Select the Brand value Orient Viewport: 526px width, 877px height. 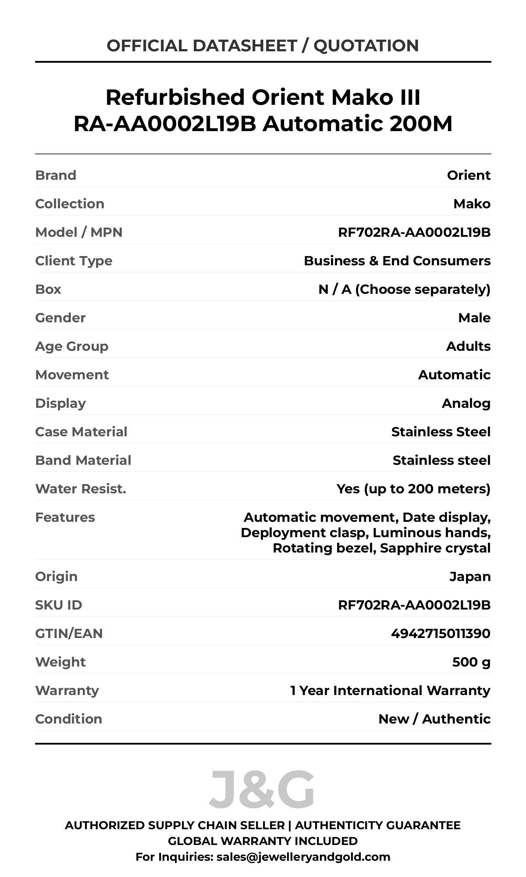pos(469,175)
